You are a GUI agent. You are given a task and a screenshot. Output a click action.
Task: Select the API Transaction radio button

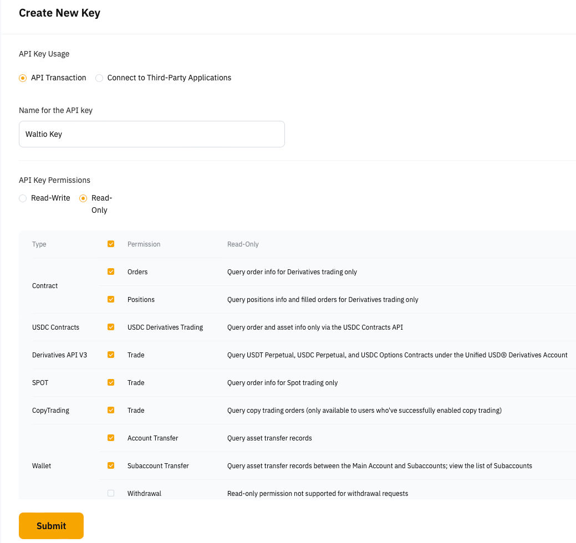pos(23,78)
